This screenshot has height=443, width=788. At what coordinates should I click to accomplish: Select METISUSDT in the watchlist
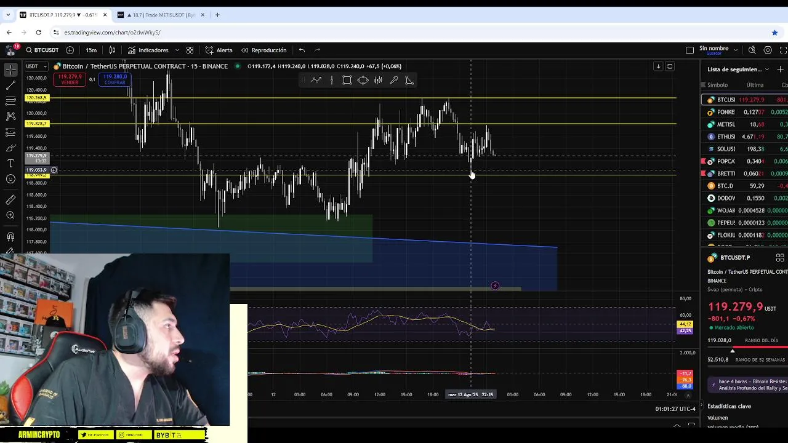(x=745, y=124)
